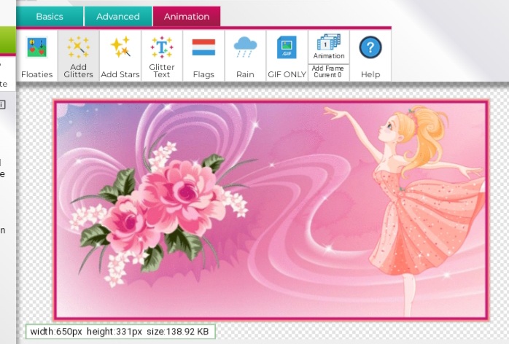The width and height of the screenshot is (509, 344).
Task: Click the pink rose bouquet on canvas
Action: pos(160,208)
